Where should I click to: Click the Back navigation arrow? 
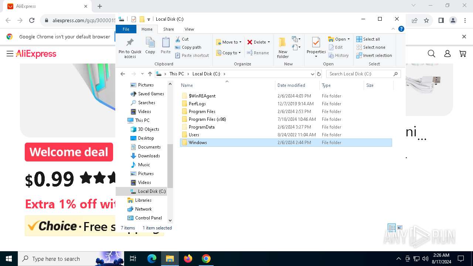(123, 74)
